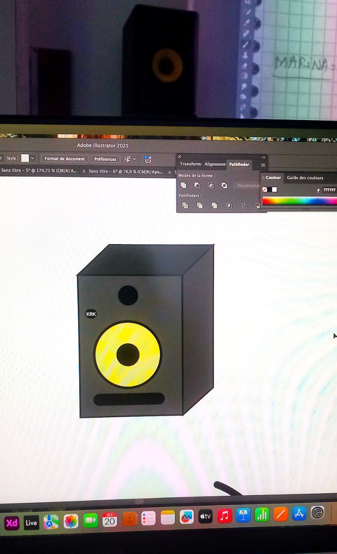
Task: Pick a color from the spectrum bar
Action: (x=298, y=201)
